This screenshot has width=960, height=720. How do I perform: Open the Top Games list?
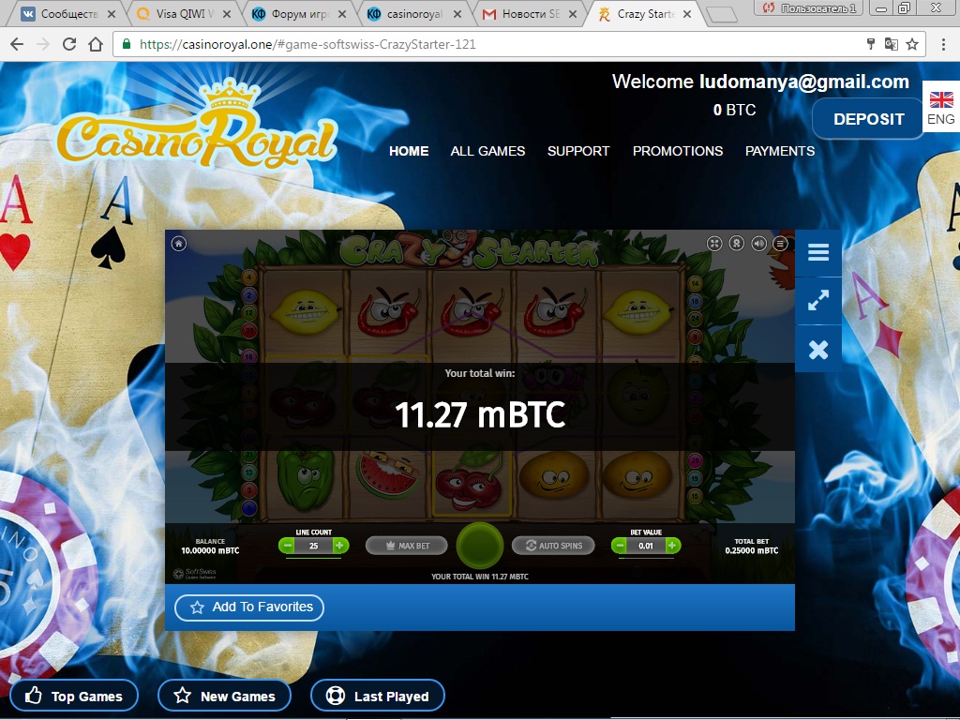[x=74, y=697]
